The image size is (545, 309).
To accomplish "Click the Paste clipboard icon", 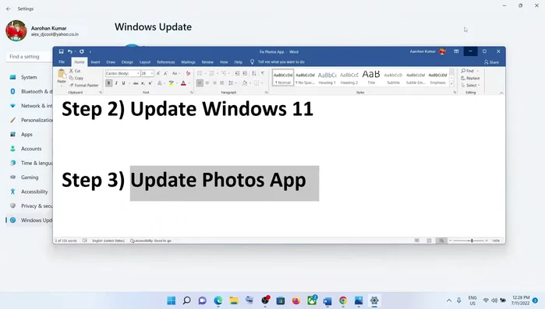I will point(62,74).
